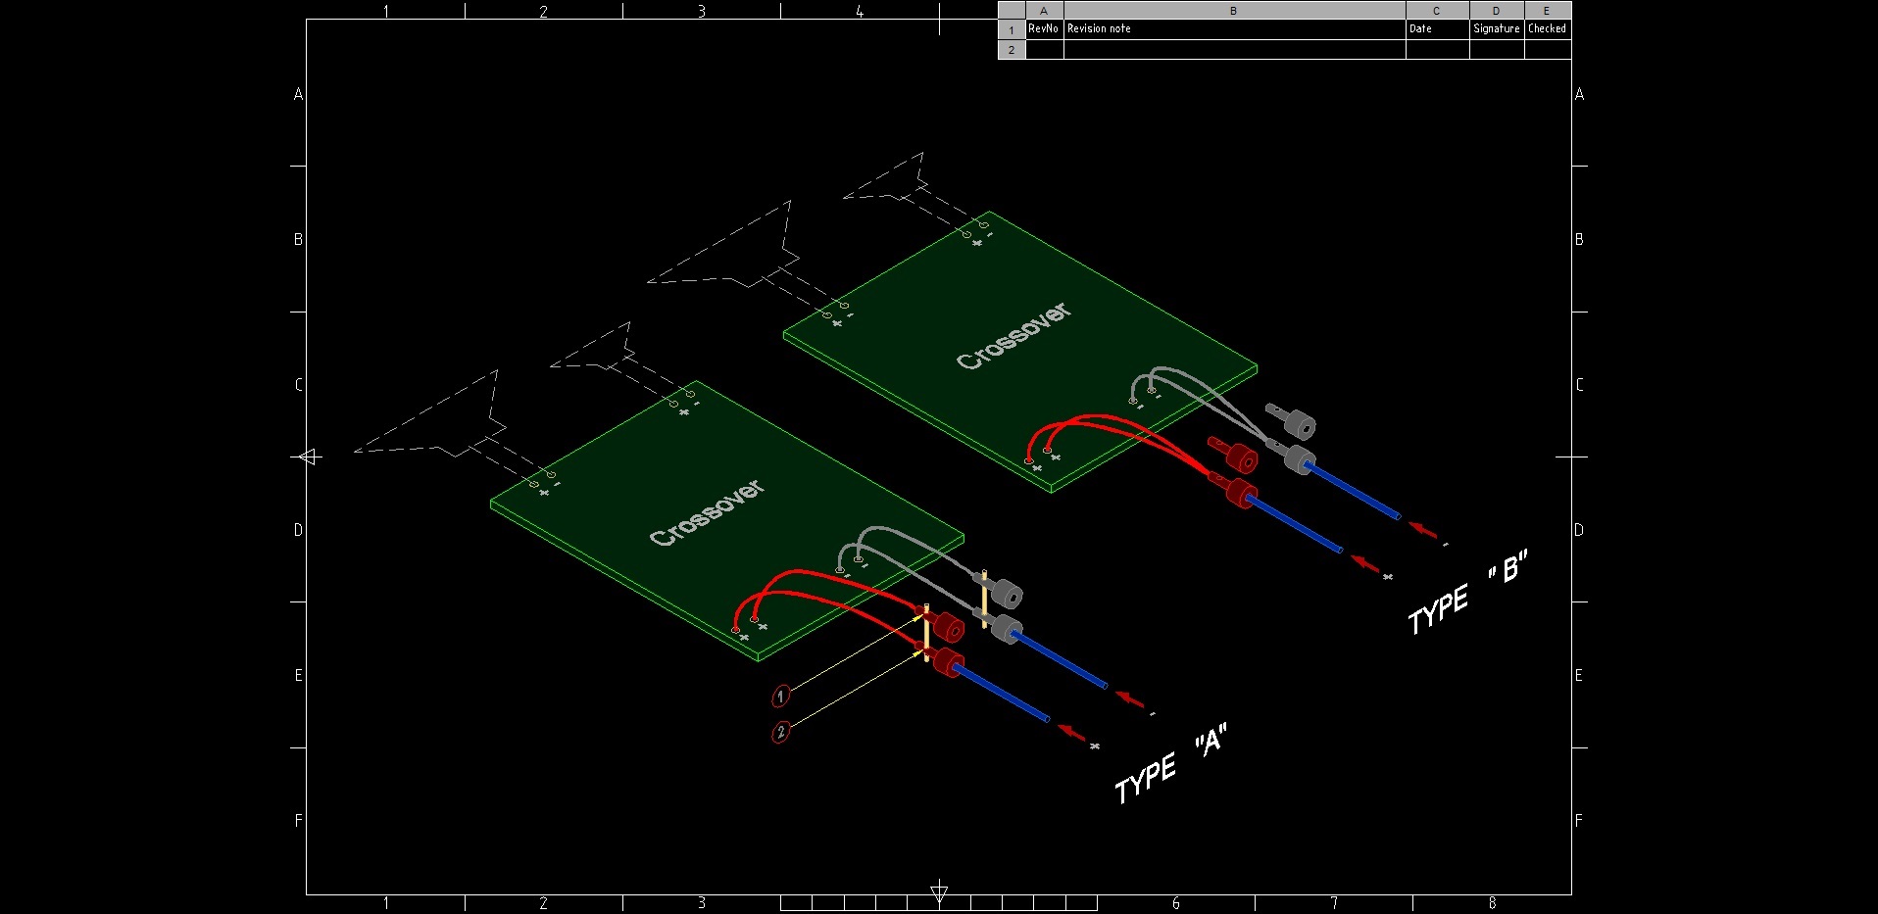Image resolution: width=1878 pixels, height=914 pixels.
Task: Select the TYPE "B" text label
Action: (x=1466, y=594)
